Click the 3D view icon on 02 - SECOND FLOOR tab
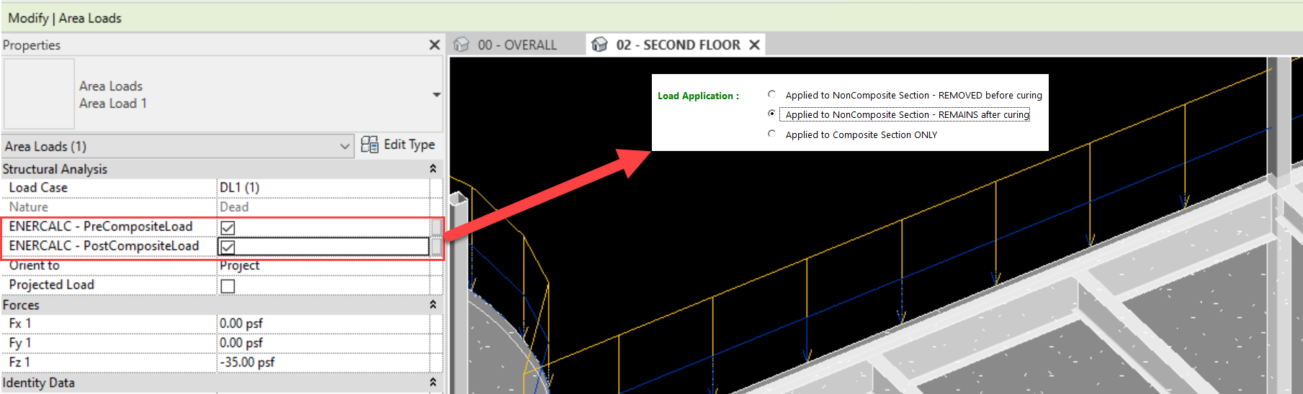Image resolution: width=1303 pixels, height=394 pixels. pos(599,45)
